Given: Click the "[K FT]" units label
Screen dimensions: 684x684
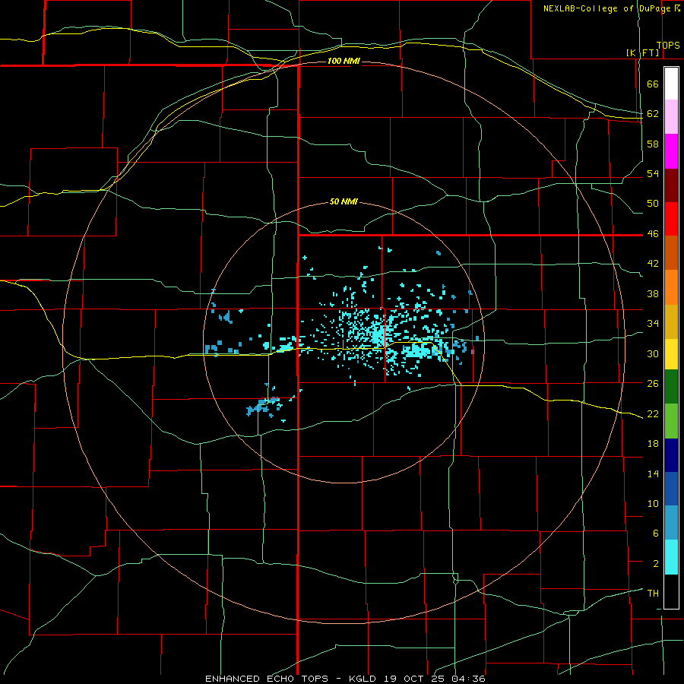Looking at the screenshot, I should coord(642,53).
